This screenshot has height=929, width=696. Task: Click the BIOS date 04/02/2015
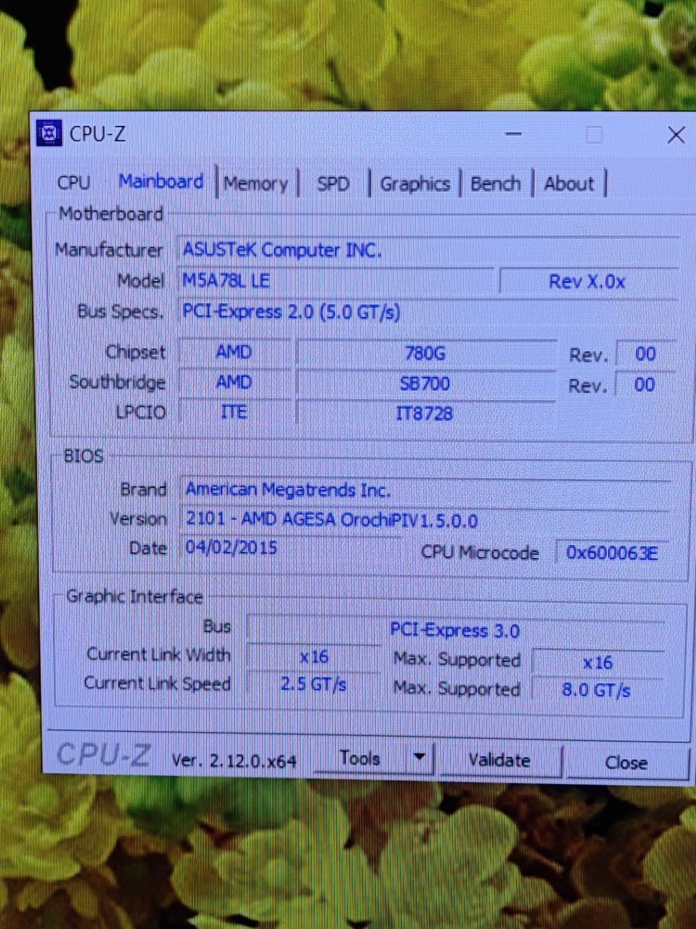[291, 548]
